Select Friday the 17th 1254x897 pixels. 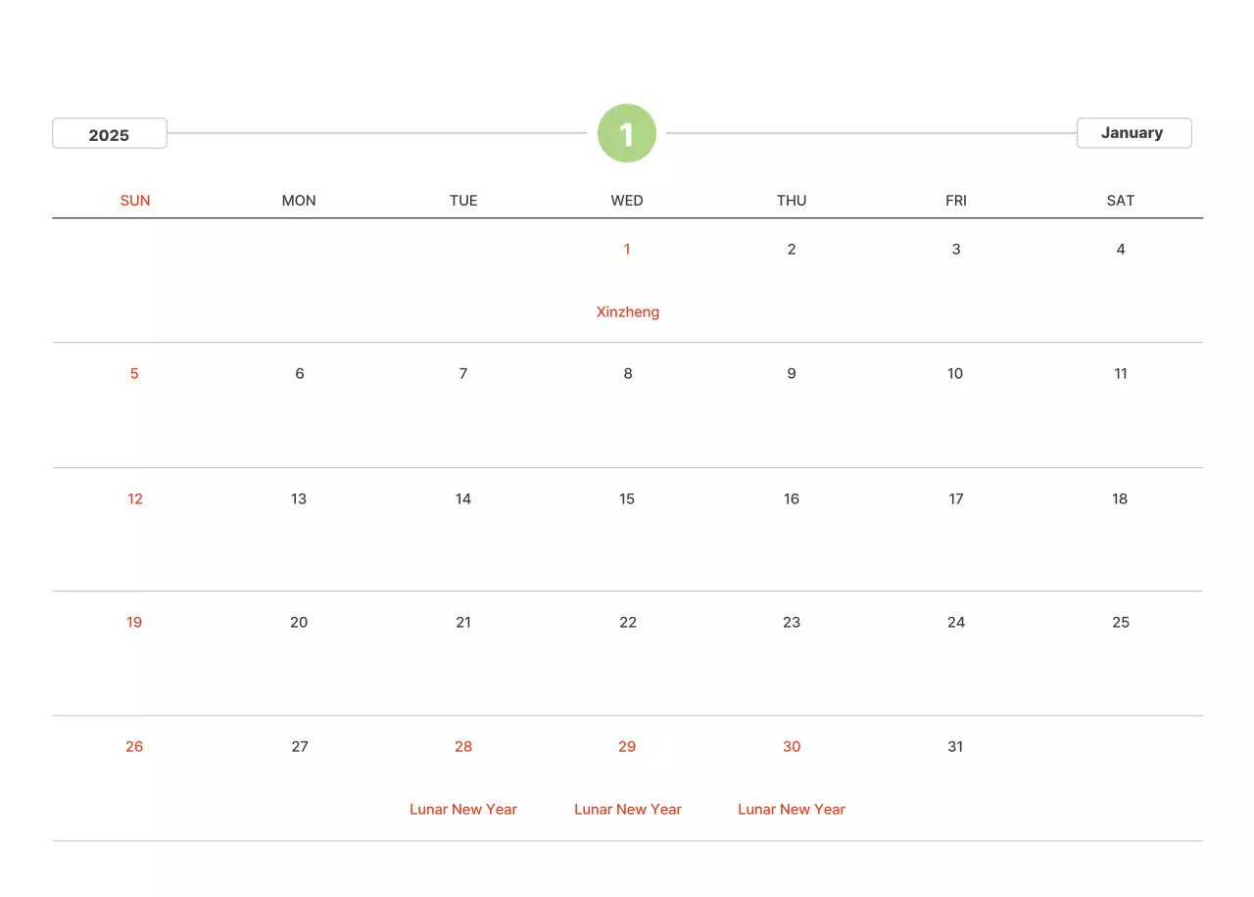point(956,499)
